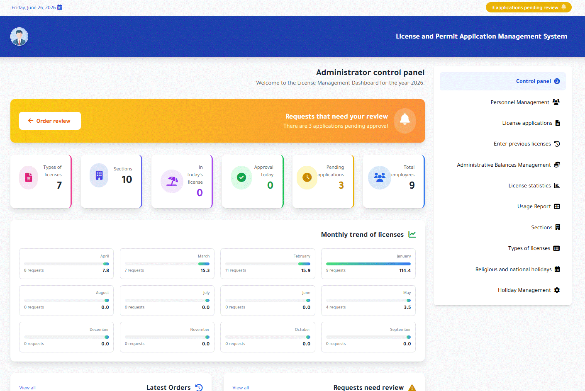This screenshot has height=391, width=585.
Task: Click the Enter previous licenses history icon
Action: [x=557, y=144]
